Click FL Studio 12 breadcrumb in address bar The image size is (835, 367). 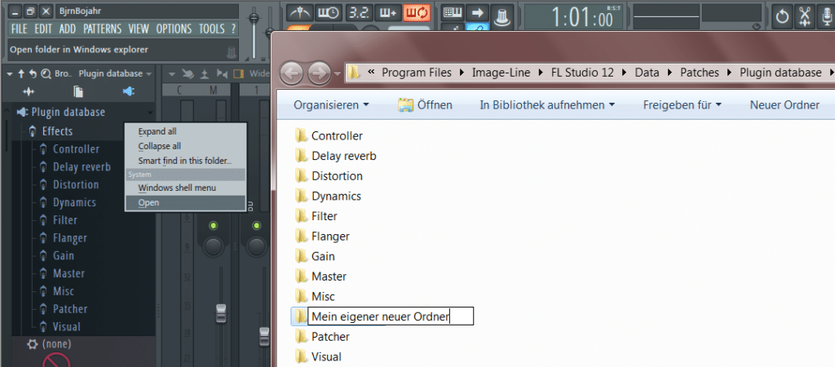[x=582, y=73]
